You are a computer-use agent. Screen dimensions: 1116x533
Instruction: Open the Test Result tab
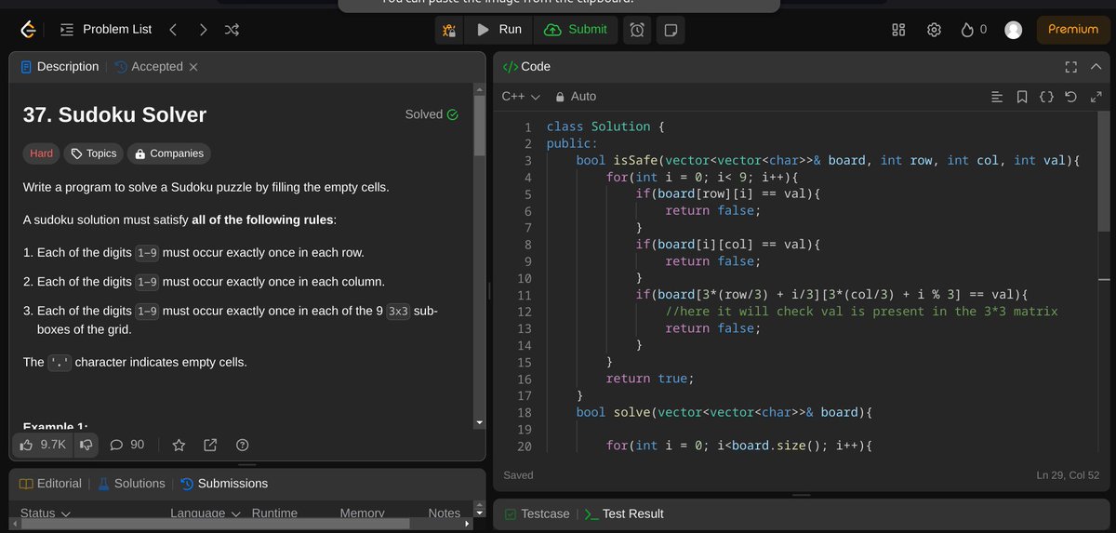pos(623,513)
